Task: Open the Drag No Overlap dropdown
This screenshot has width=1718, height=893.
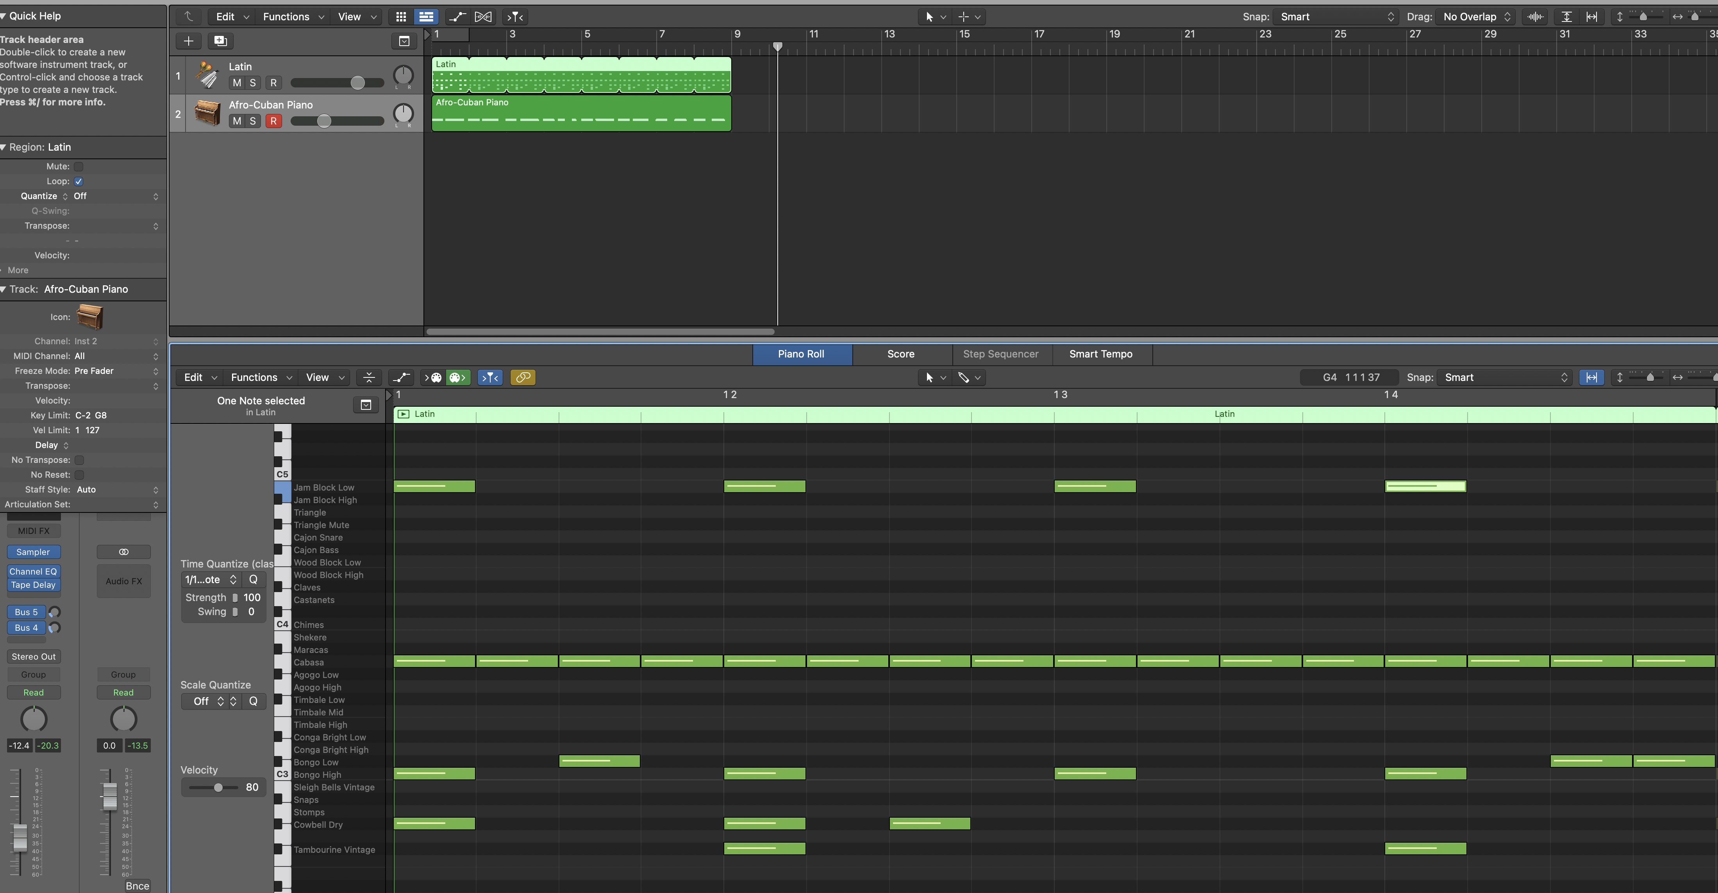Action: (1476, 17)
